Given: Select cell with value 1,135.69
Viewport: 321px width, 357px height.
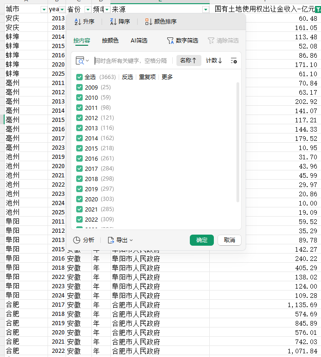Looking at the screenshot, I should click(265, 305).
